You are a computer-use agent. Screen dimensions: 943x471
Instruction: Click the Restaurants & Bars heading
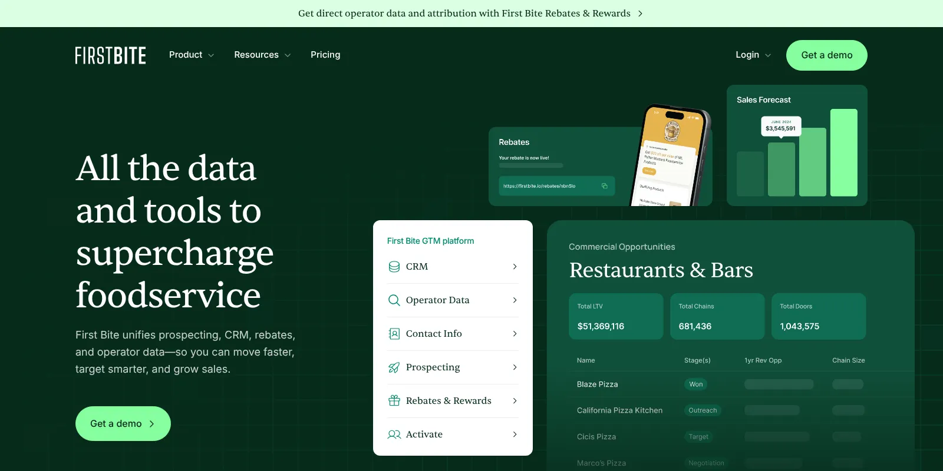coord(661,270)
